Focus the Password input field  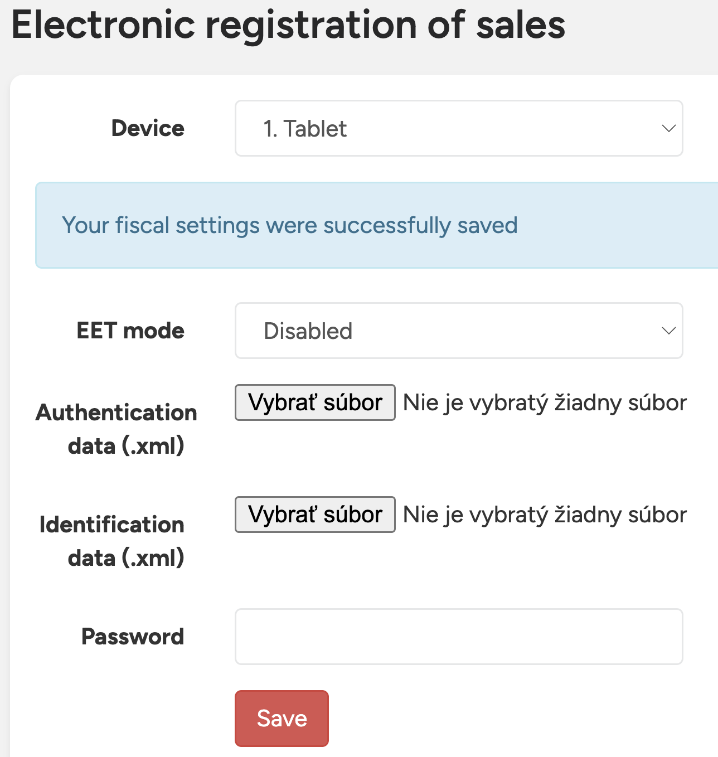pyautogui.click(x=458, y=637)
